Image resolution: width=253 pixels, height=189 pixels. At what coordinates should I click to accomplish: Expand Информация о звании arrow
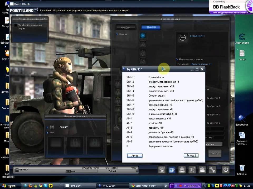177,59
